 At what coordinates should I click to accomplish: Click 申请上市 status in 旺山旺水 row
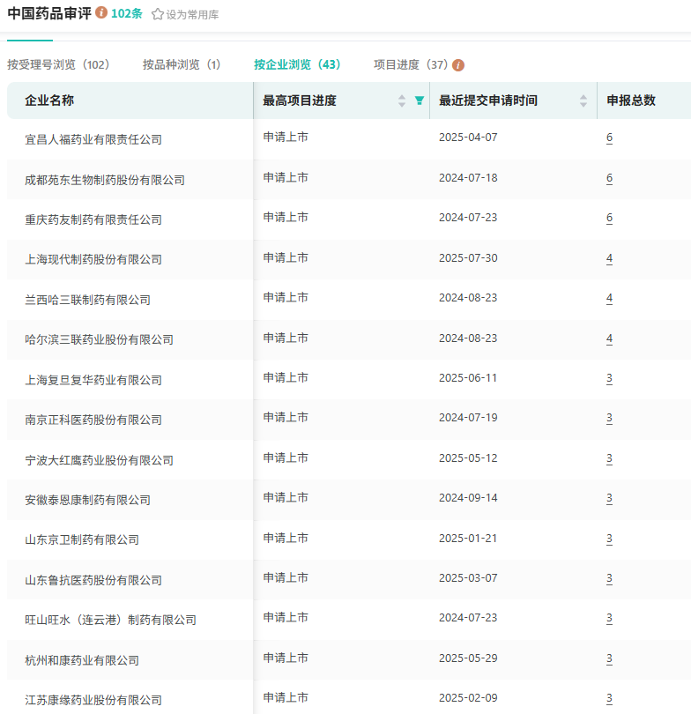click(286, 617)
